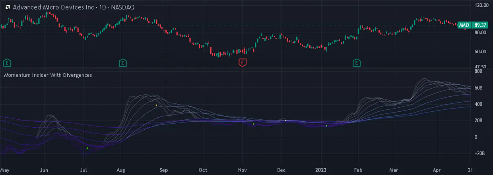
Task: Click the 80B indicator axis label
Action: (x=478, y=72)
